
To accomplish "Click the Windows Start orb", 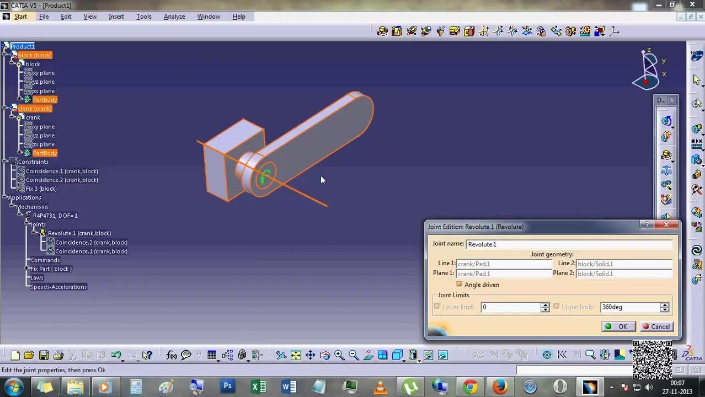I will coord(13,387).
